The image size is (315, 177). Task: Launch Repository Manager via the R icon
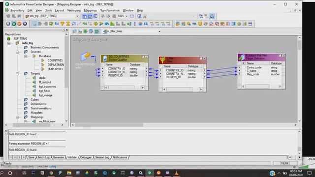click(8, 24)
